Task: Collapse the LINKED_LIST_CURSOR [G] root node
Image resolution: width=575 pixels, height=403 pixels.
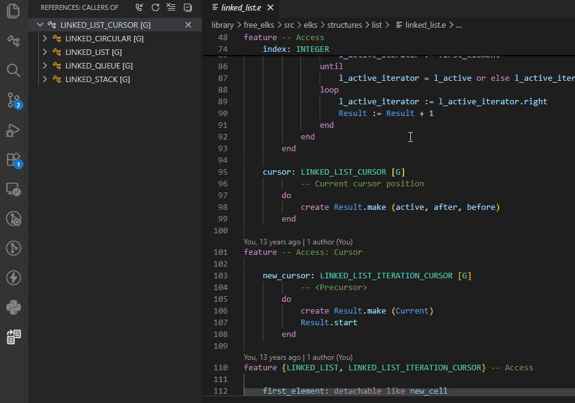Action: coord(40,25)
